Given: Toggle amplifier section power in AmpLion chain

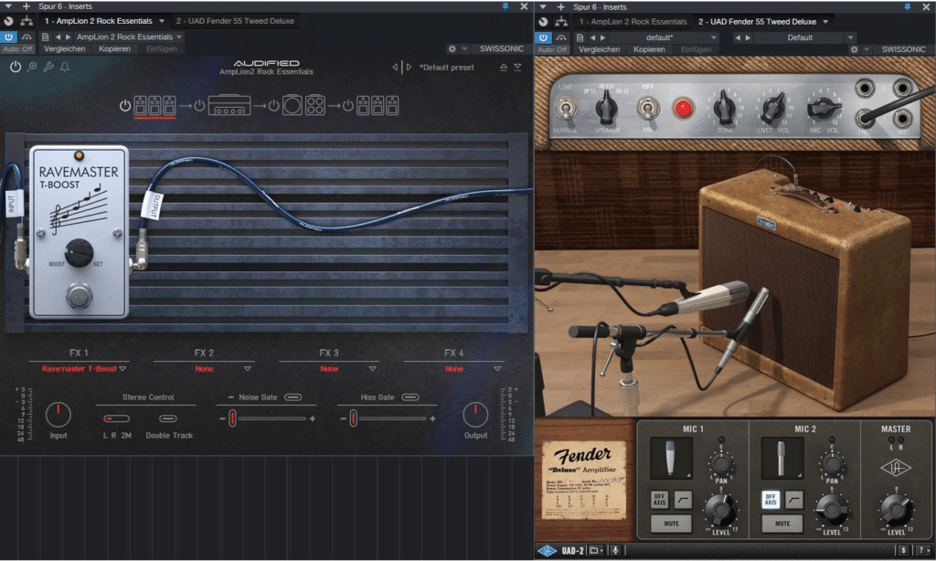Looking at the screenshot, I should tap(199, 106).
